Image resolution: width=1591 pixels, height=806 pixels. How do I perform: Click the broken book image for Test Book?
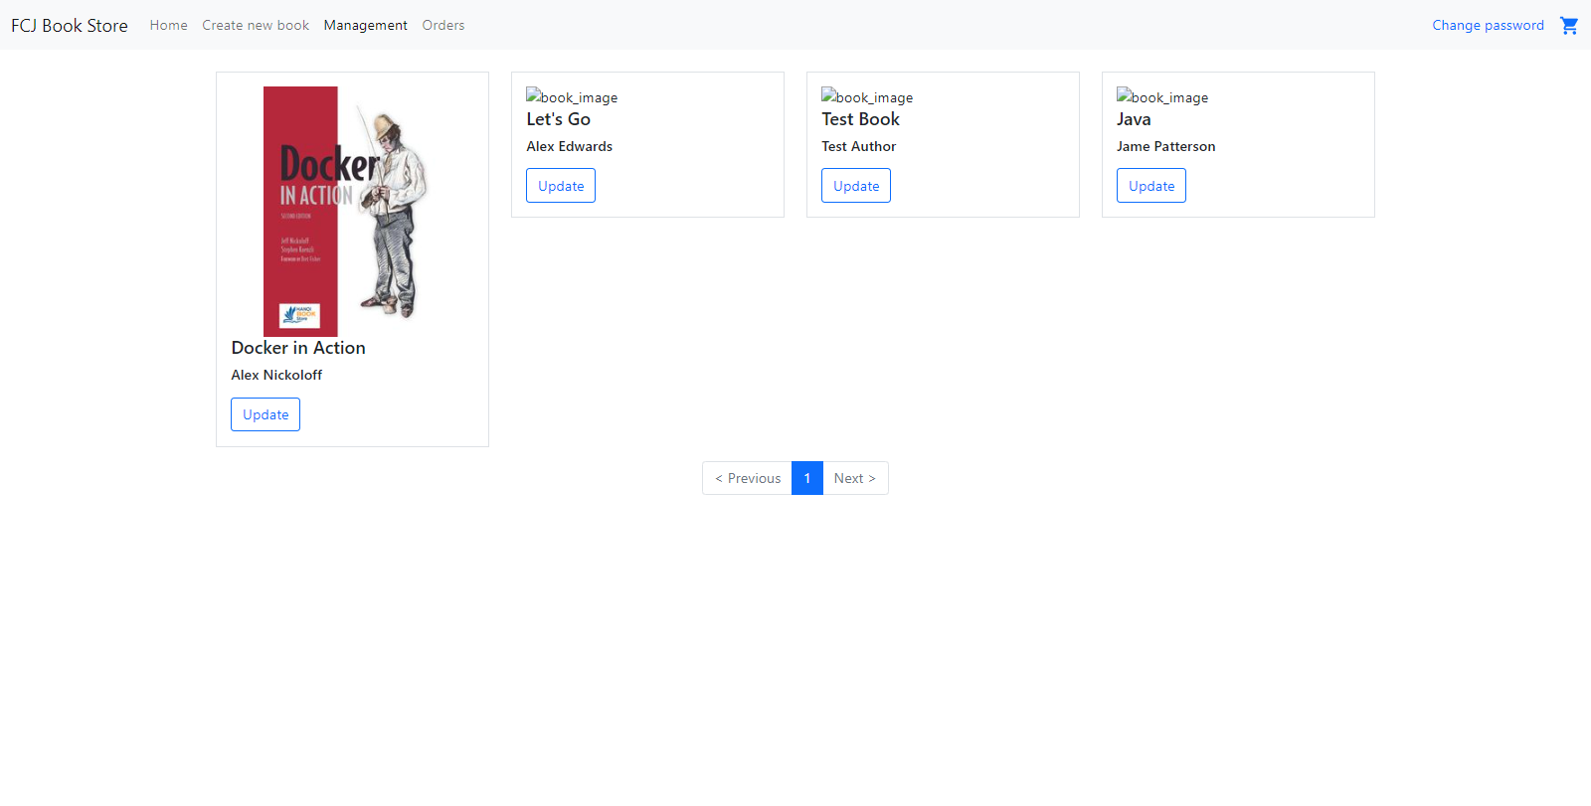tap(867, 96)
